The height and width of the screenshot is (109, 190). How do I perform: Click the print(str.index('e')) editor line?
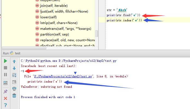124,20
